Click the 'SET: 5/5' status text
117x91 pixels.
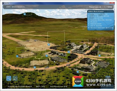40,86
